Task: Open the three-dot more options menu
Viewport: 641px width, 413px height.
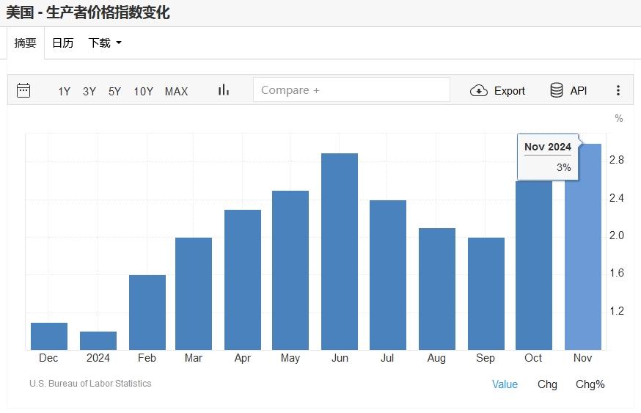Action: [618, 90]
